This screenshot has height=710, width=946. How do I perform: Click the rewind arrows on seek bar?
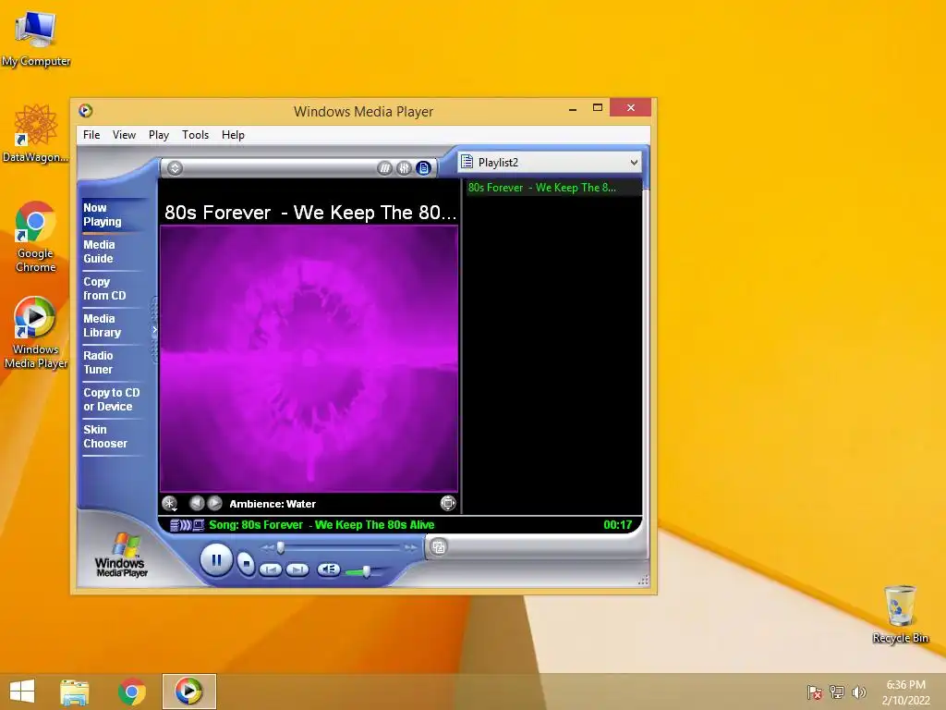(x=267, y=547)
